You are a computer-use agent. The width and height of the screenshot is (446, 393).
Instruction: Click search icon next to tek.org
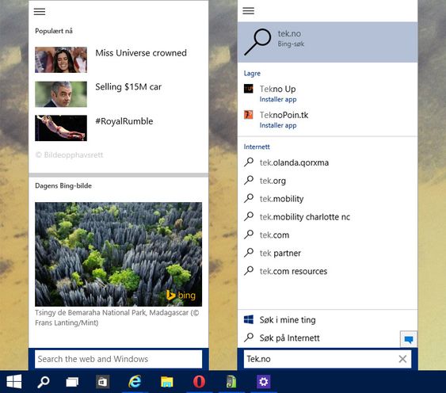tap(249, 181)
